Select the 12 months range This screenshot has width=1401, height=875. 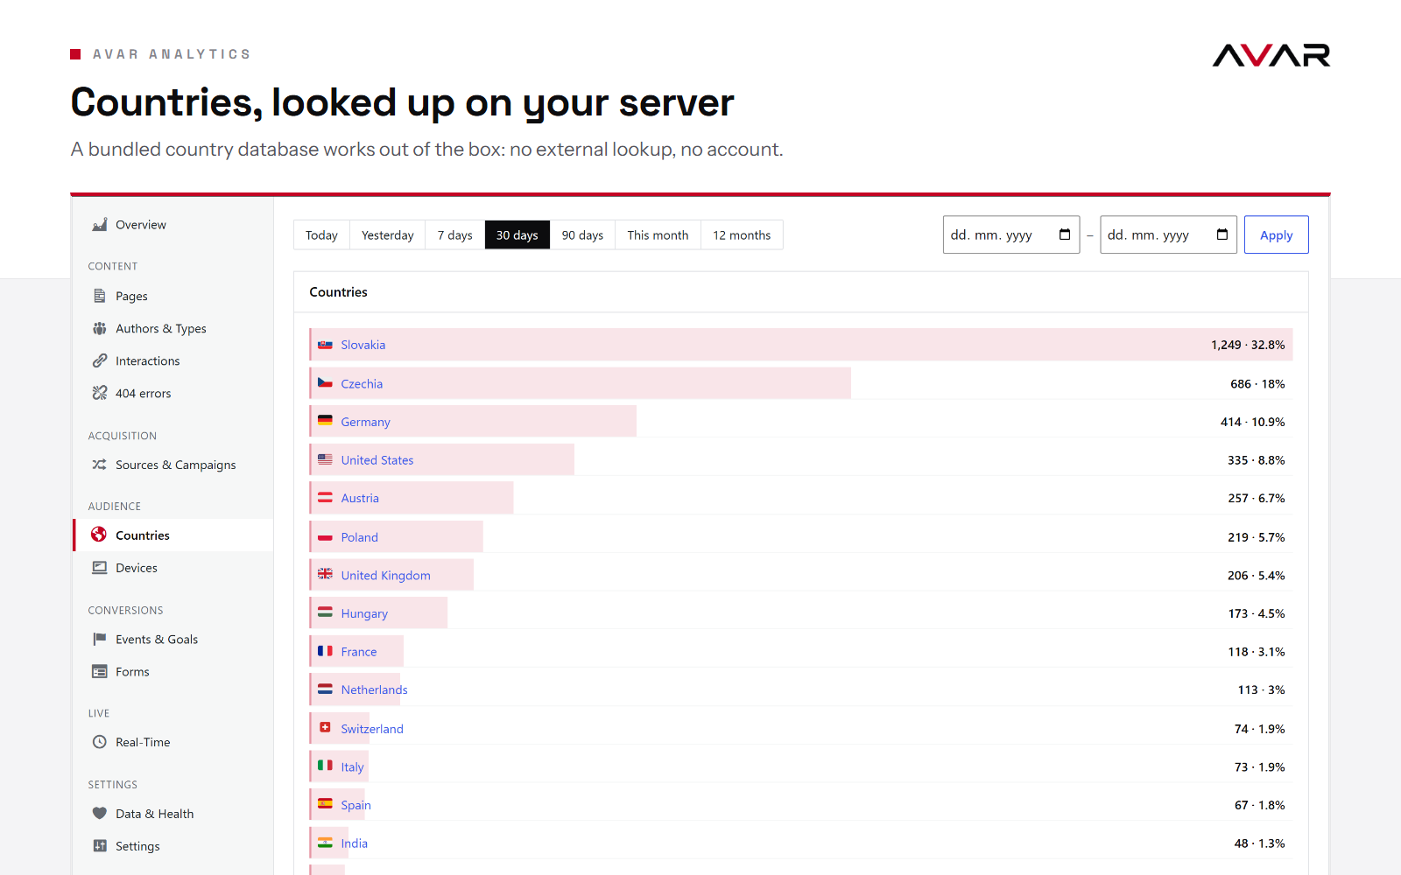742,234
